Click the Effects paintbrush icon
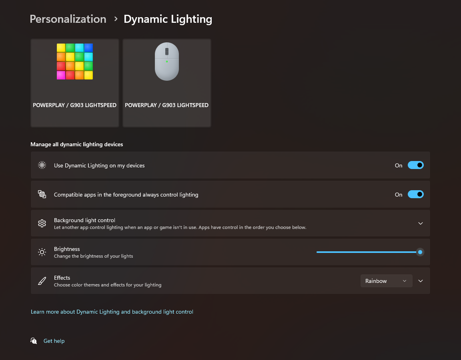Viewport: 461px width, 360px height. pos(42,281)
